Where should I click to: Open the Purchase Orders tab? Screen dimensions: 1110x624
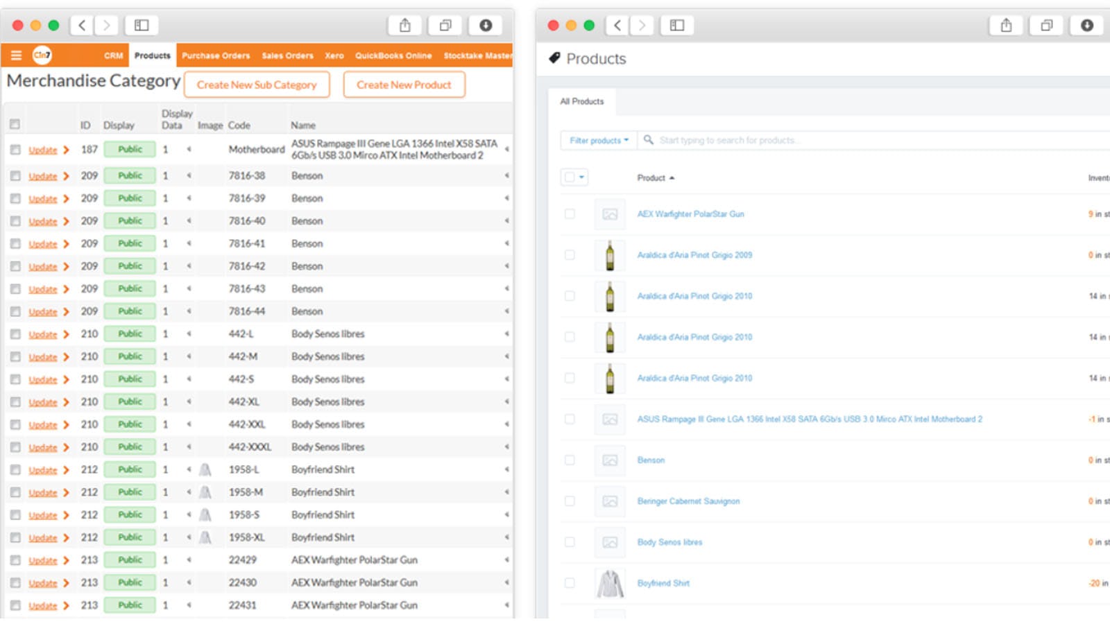pos(216,55)
